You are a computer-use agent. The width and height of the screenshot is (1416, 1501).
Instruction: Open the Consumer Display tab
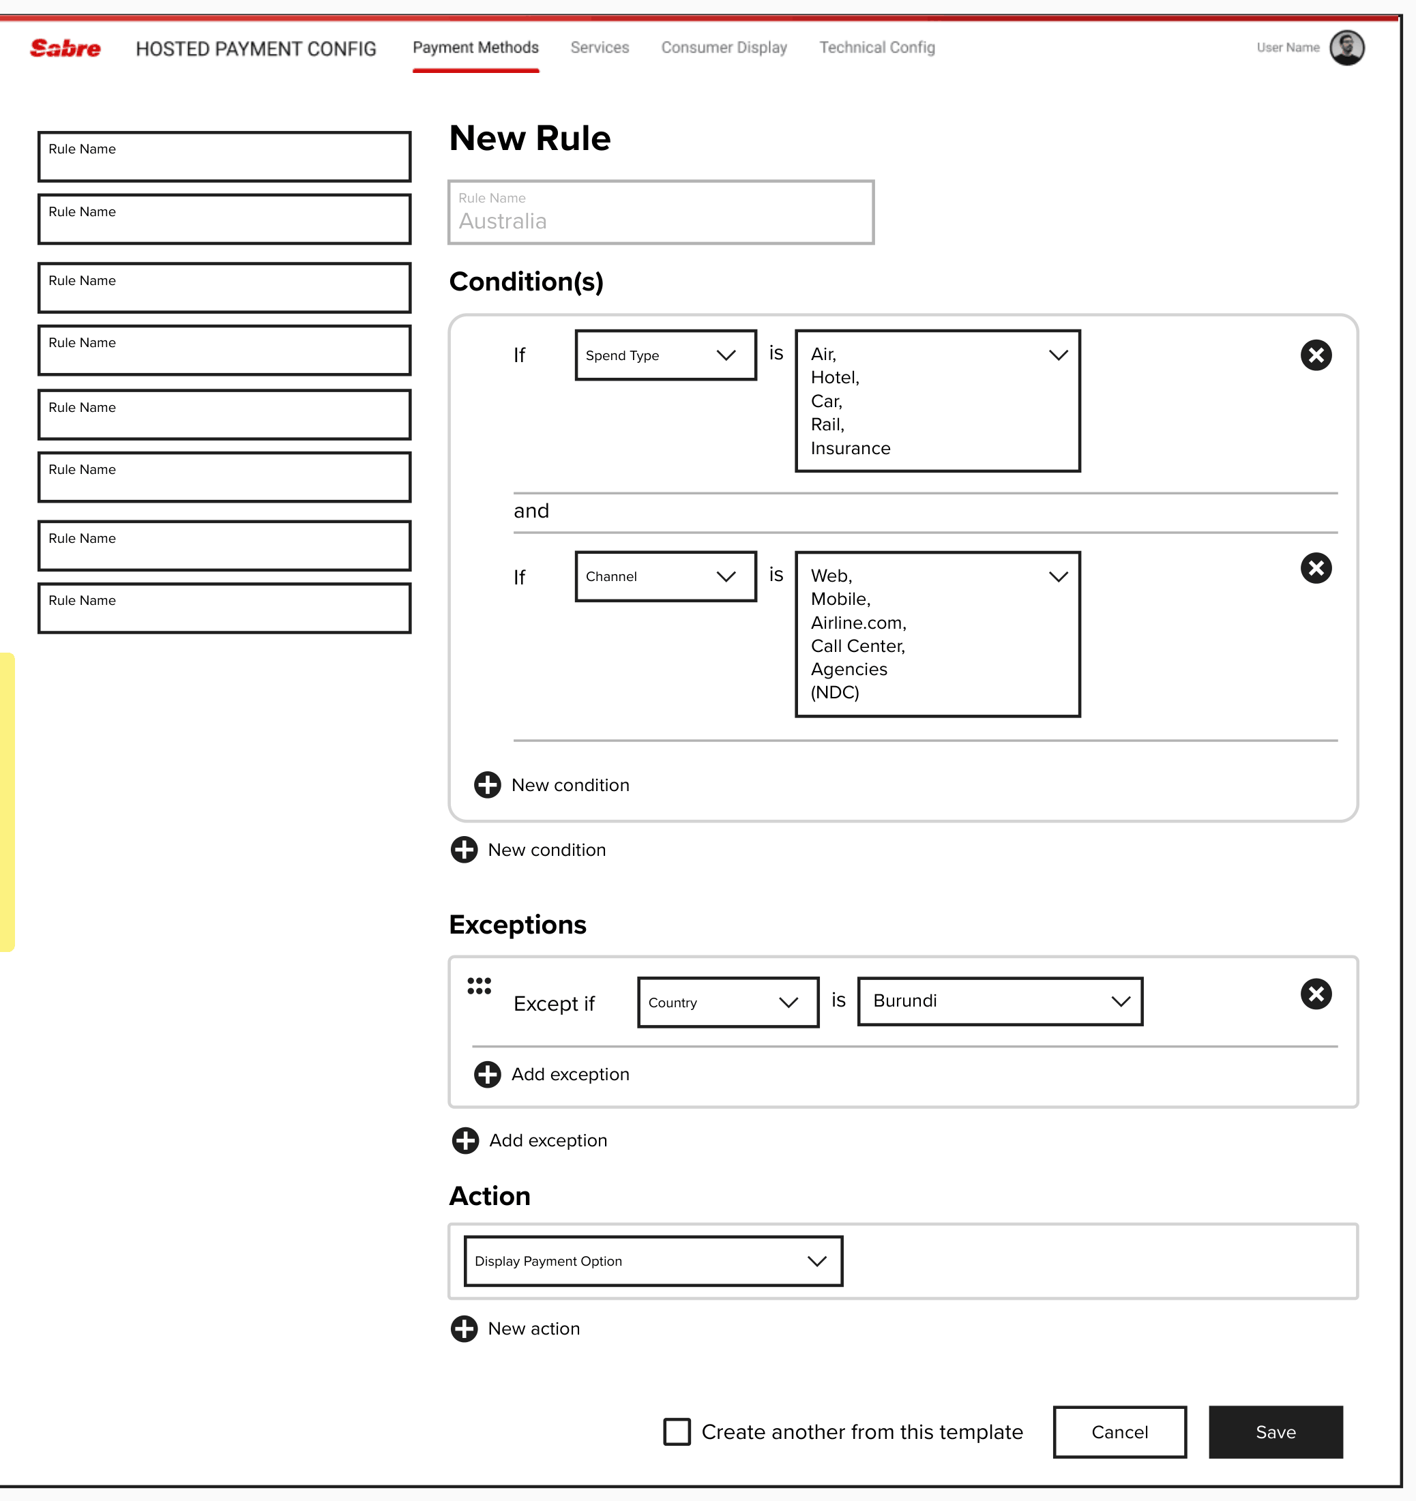pyautogui.click(x=724, y=48)
